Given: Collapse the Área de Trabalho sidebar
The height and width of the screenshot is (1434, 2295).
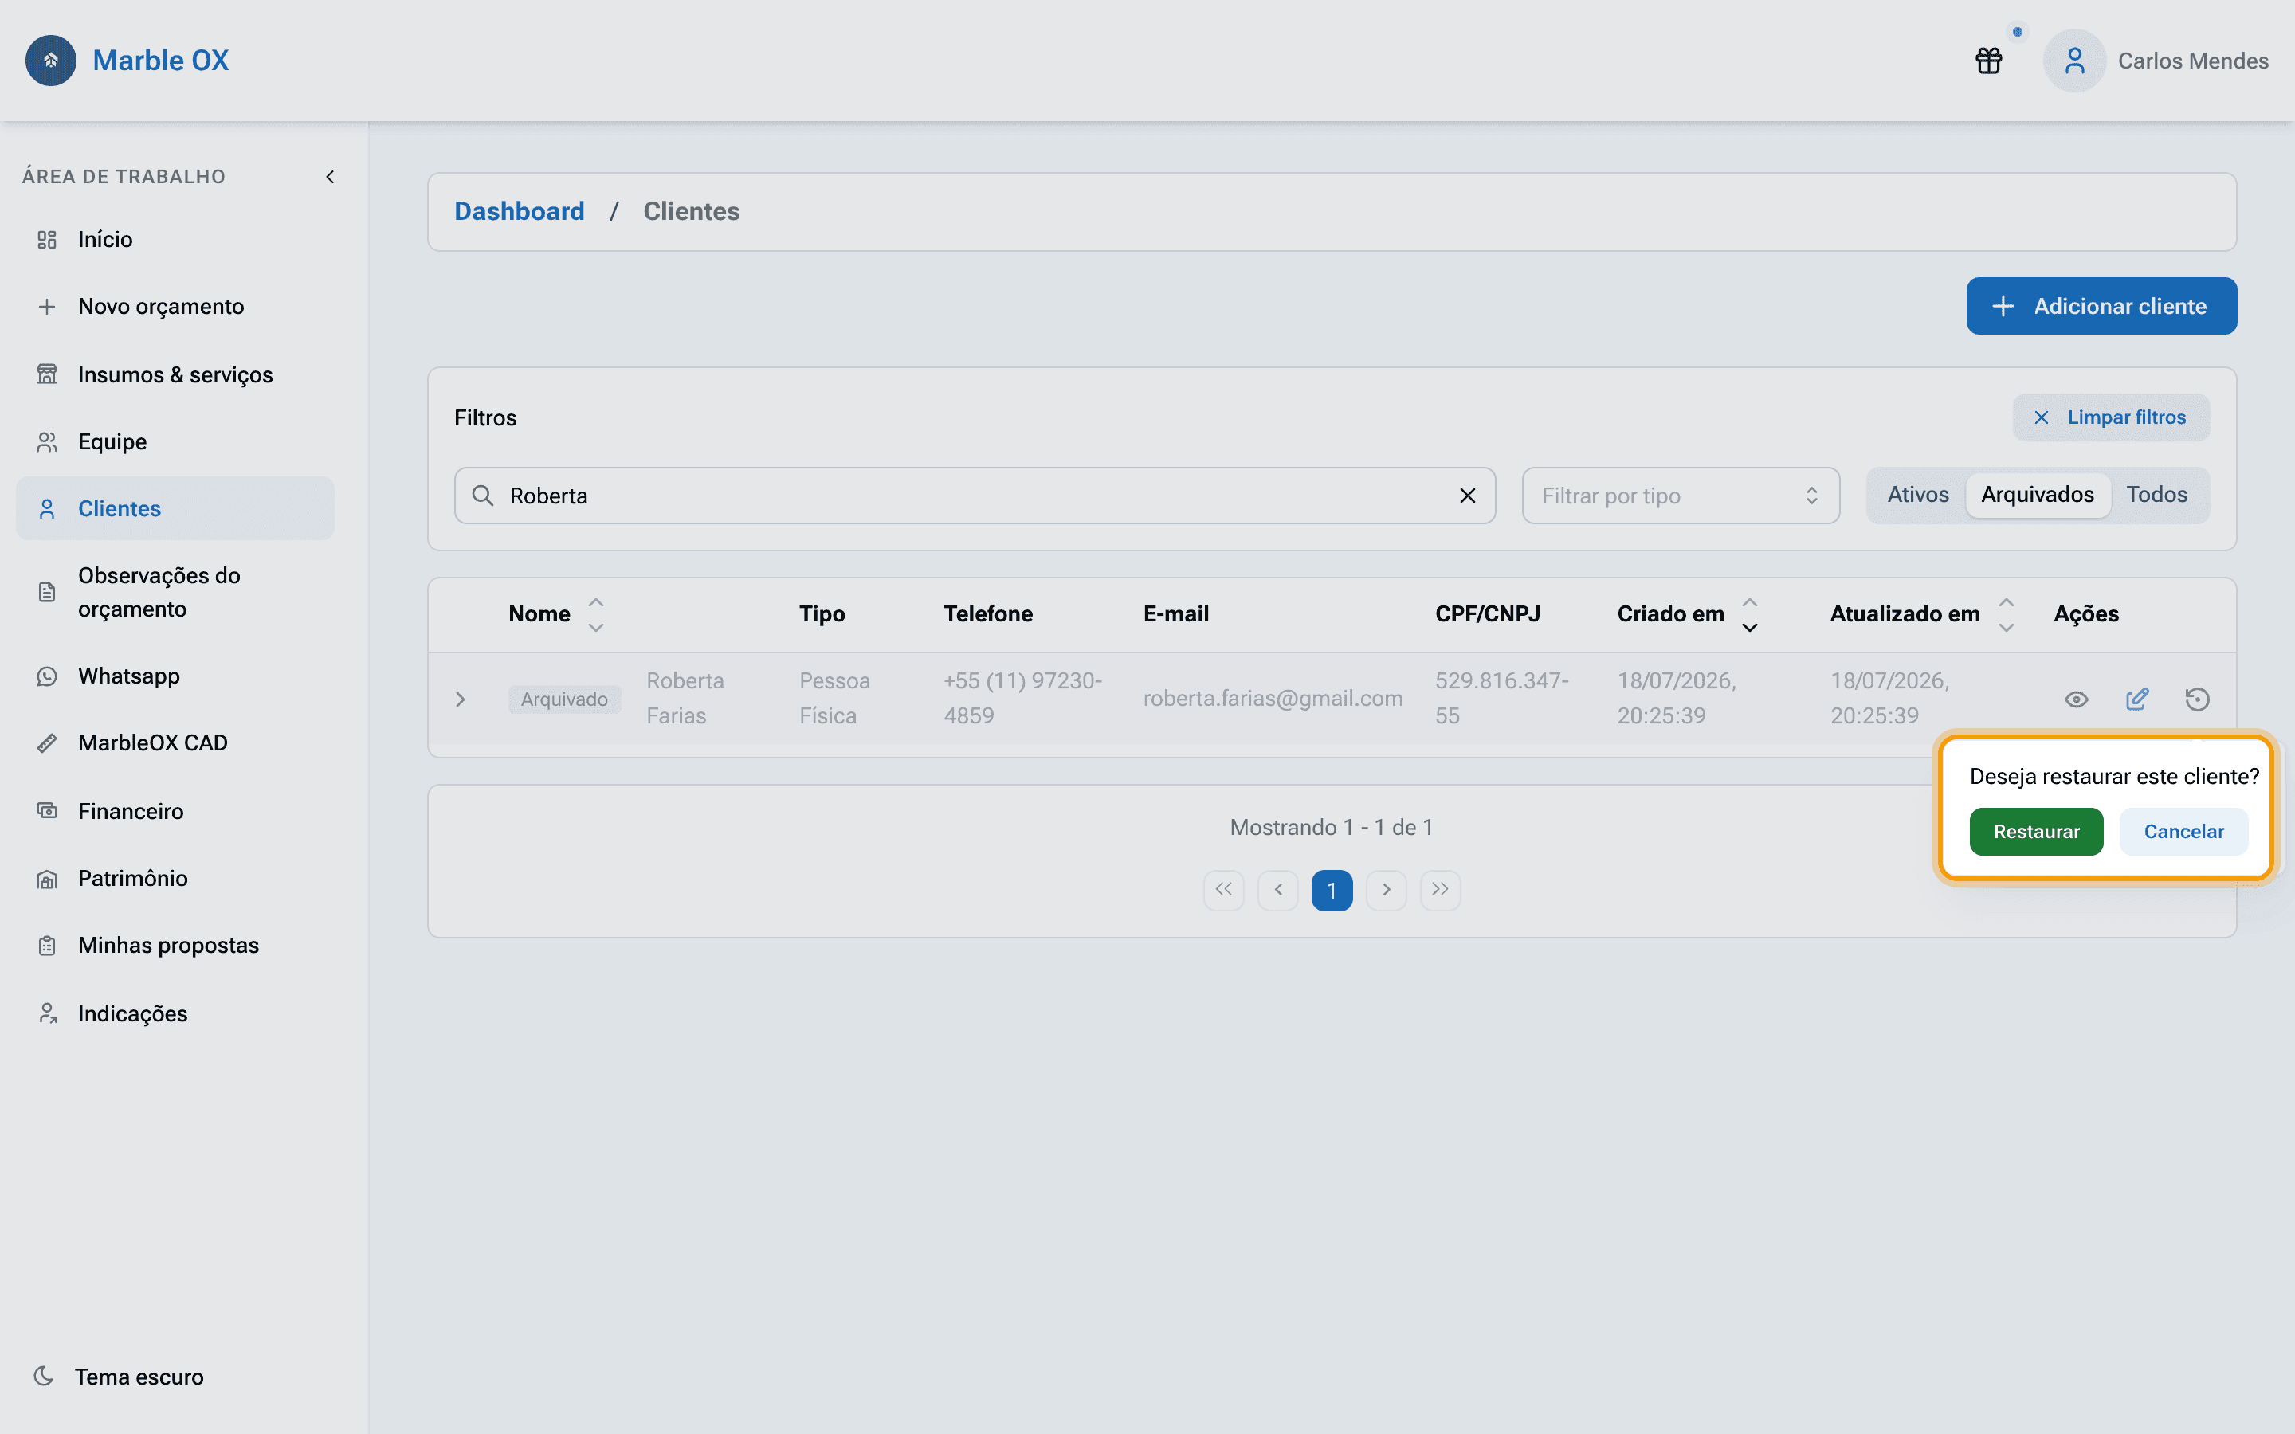Looking at the screenshot, I should [x=330, y=176].
